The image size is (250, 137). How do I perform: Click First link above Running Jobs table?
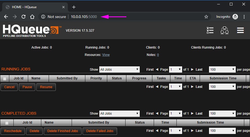point(150,69)
